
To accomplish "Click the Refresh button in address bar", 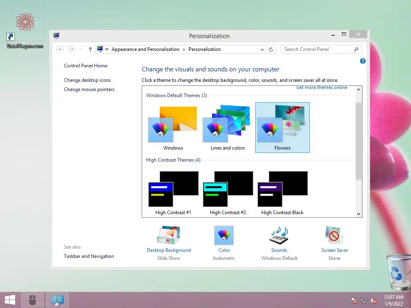I will coord(271,49).
